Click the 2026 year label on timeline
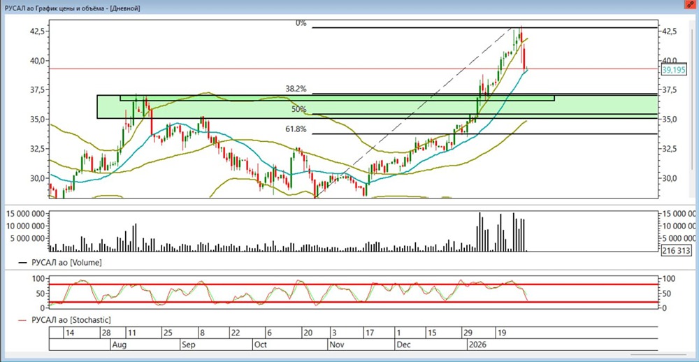The image size is (699, 362). 476,345
